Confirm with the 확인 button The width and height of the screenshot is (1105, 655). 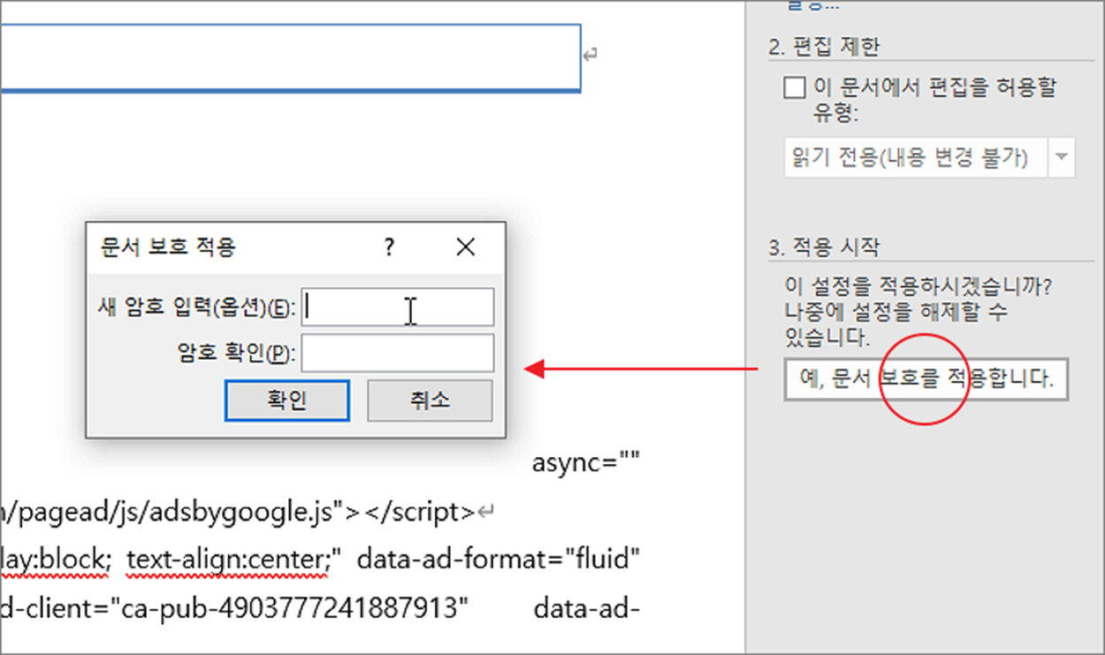[287, 400]
